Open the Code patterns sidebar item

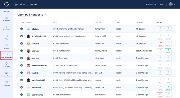point(6,74)
